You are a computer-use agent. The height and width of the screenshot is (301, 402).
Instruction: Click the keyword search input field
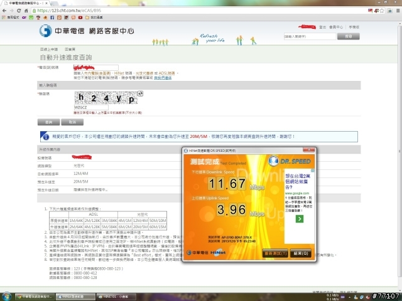[x=310, y=36]
